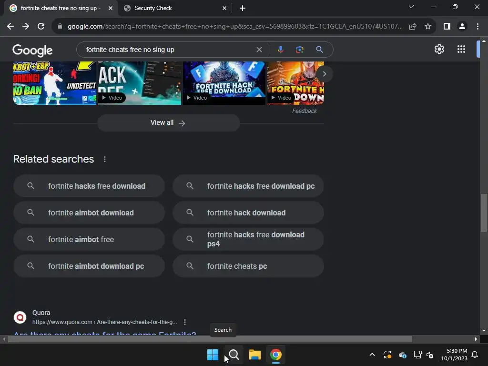Clear the Google search box text
This screenshot has height=366, width=488.
coord(259,50)
